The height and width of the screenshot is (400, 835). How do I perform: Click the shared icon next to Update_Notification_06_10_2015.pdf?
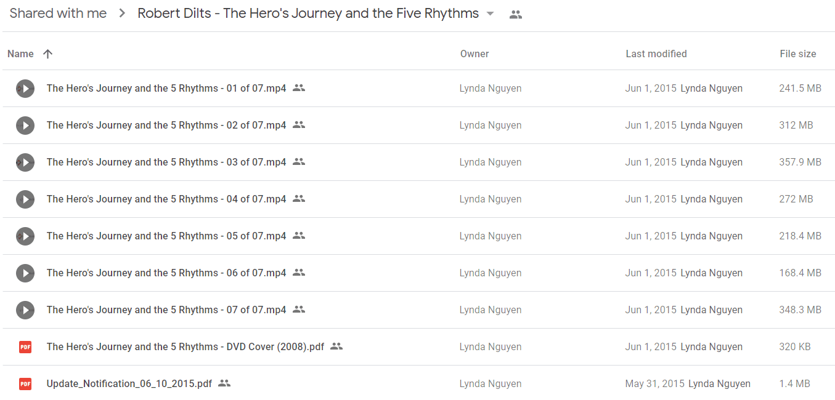click(x=224, y=383)
